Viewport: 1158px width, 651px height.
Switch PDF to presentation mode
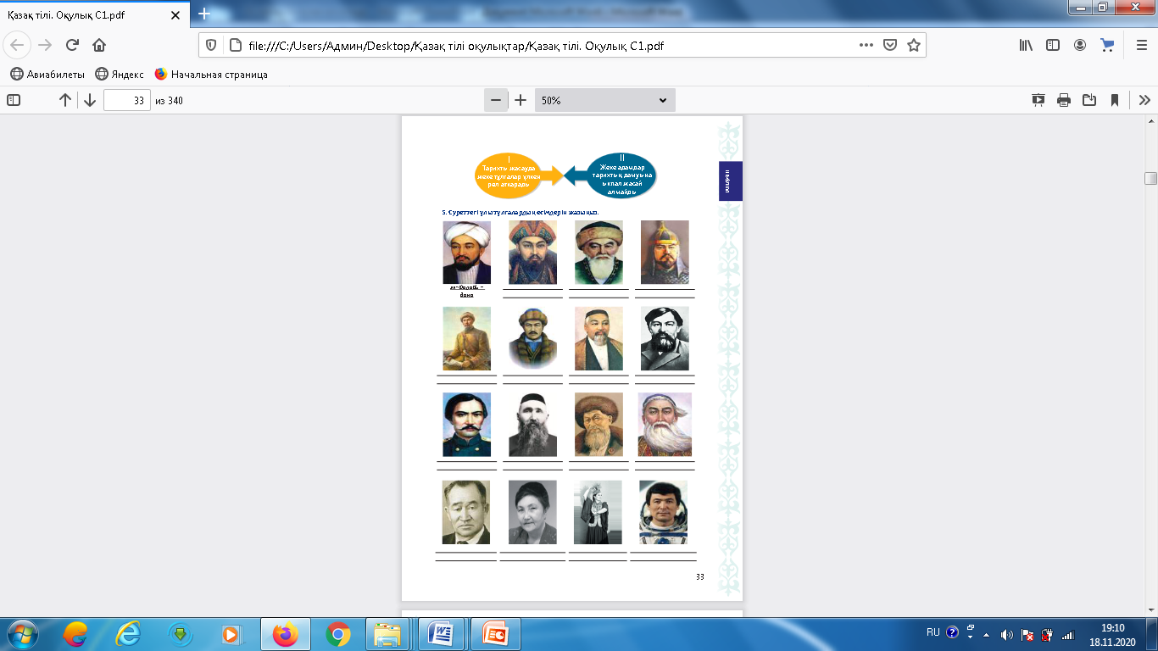point(1038,100)
